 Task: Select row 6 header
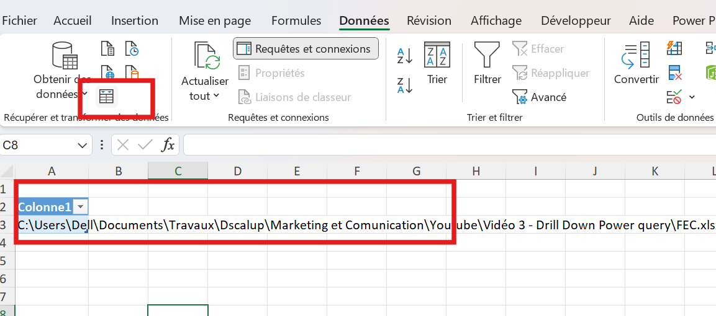pos(7,278)
